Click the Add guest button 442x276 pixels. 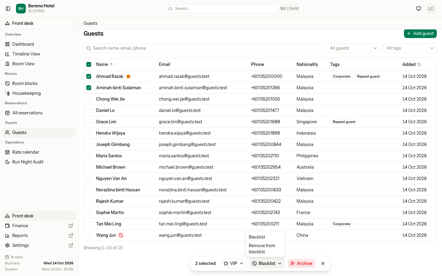click(x=420, y=33)
